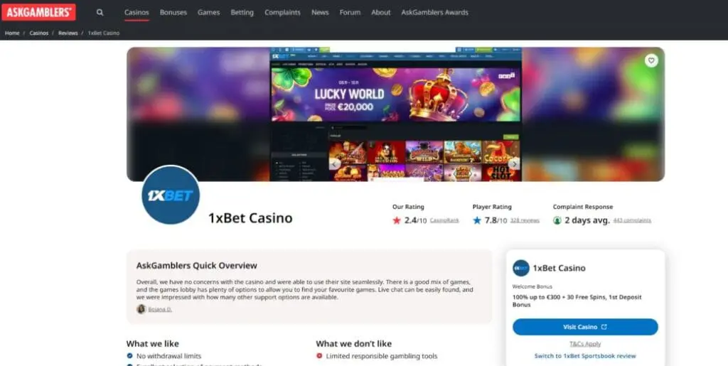
Task: Show next screenshot with right arrow
Action: tap(513, 163)
